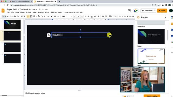Open Keep notes in the side panel
Screen dimensions: 173x97
[172, 24]
